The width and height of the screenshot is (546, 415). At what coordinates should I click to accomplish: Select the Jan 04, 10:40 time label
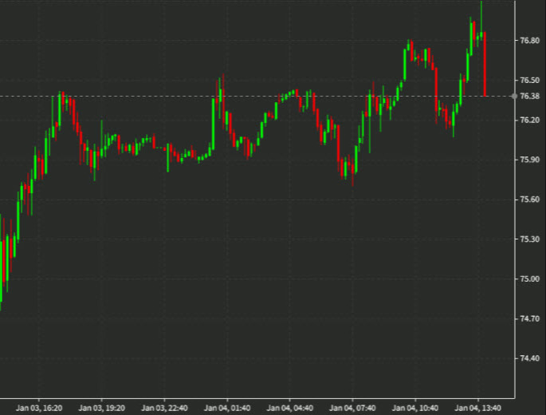416,407
